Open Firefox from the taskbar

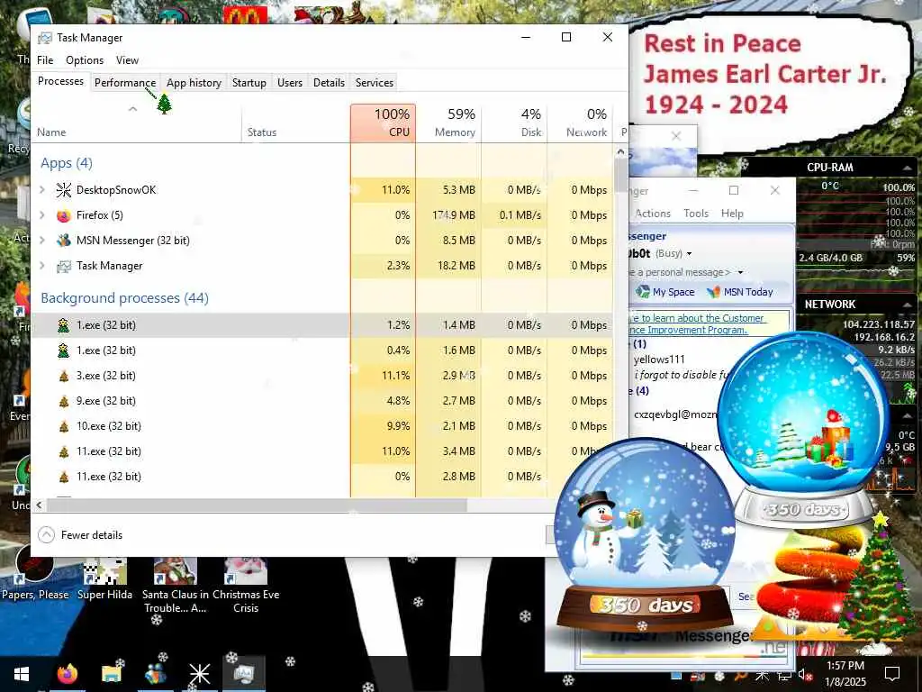(67, 674)
